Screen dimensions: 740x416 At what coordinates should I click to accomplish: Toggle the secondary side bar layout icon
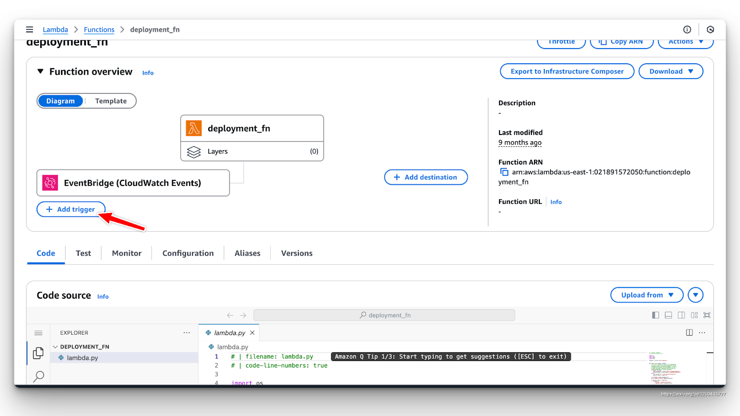(x=681, y=315)
